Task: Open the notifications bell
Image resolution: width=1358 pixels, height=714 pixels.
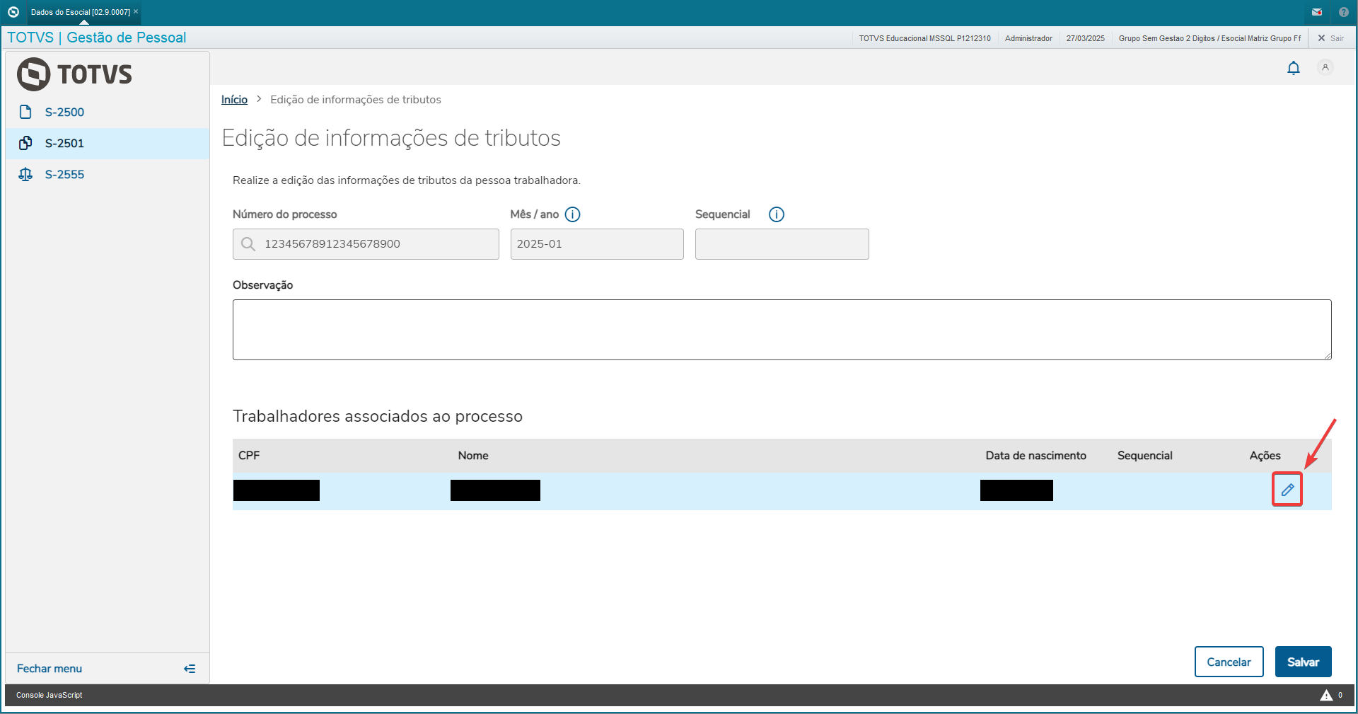Action: pos(1293,68)
